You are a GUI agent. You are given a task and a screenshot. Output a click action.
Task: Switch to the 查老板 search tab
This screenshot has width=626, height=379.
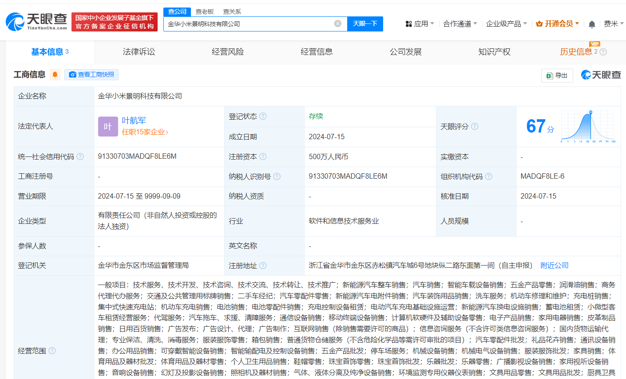click(x=204, y=12)
